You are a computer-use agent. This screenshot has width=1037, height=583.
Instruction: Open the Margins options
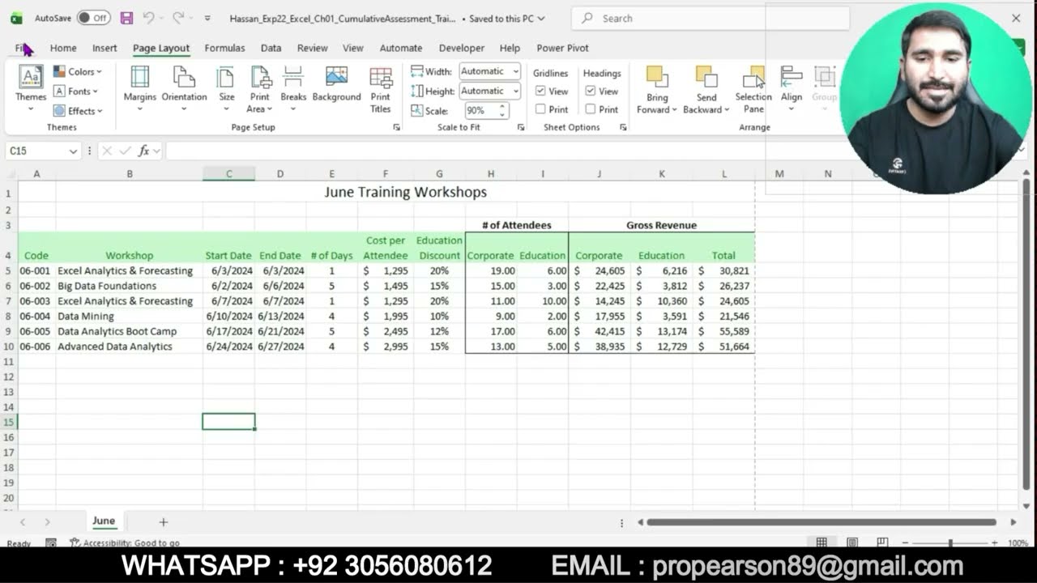click(x=139, y=87)
